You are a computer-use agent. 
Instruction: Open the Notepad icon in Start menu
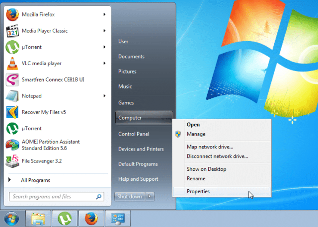(x=12, y=96)
